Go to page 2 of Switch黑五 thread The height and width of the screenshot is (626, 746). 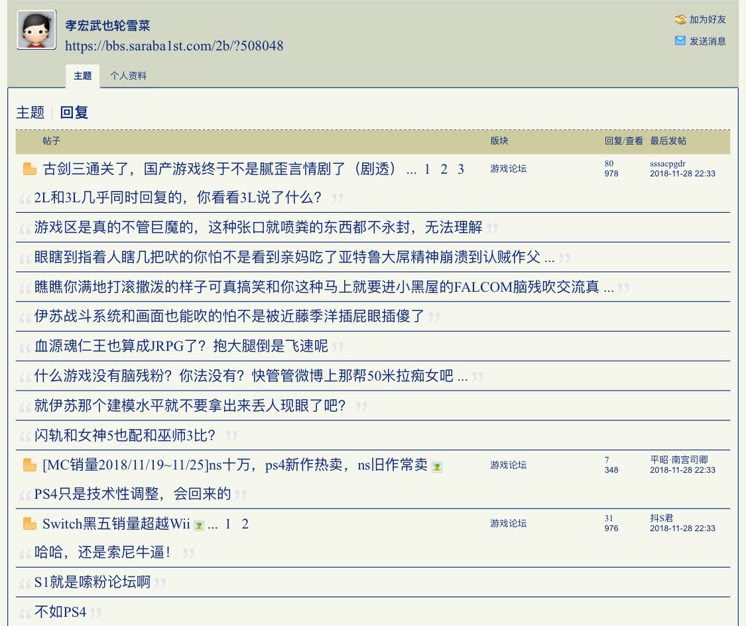(x=245, y=524)
